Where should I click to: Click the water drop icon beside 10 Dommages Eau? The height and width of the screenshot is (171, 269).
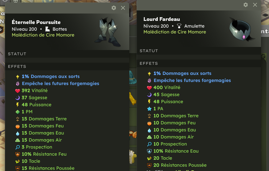point(149,130)
